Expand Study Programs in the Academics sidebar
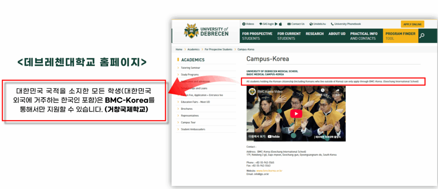This screenshot has height=189, width=438. click(x=190, y=74)
